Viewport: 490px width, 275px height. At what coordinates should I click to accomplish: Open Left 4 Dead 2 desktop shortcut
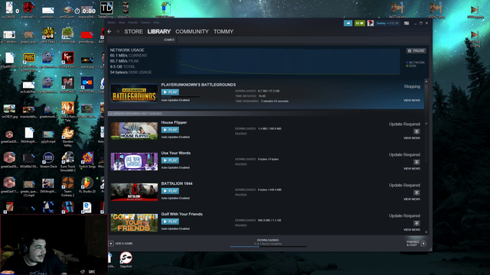point(48,35)
